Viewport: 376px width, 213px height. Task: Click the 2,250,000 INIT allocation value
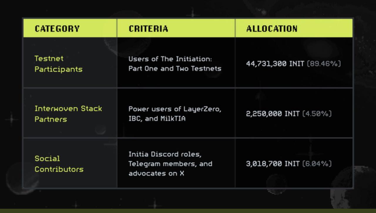(x=273, y=114)
